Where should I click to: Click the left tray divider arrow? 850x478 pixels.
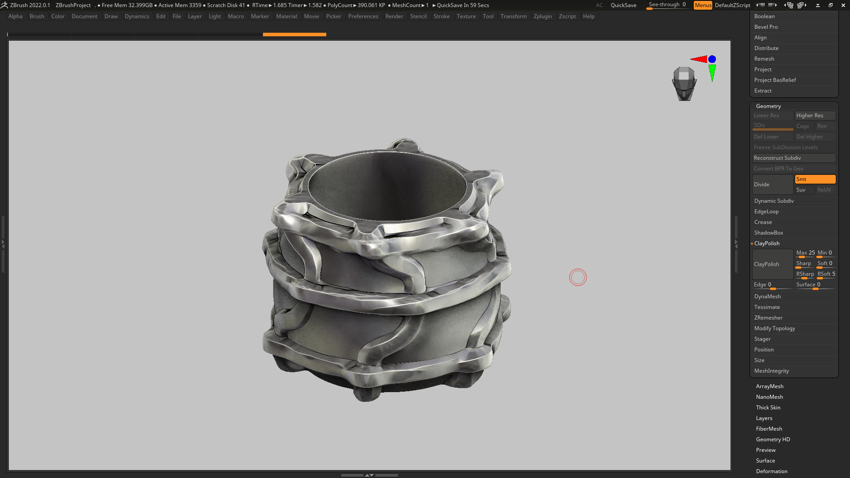[3, 243]
